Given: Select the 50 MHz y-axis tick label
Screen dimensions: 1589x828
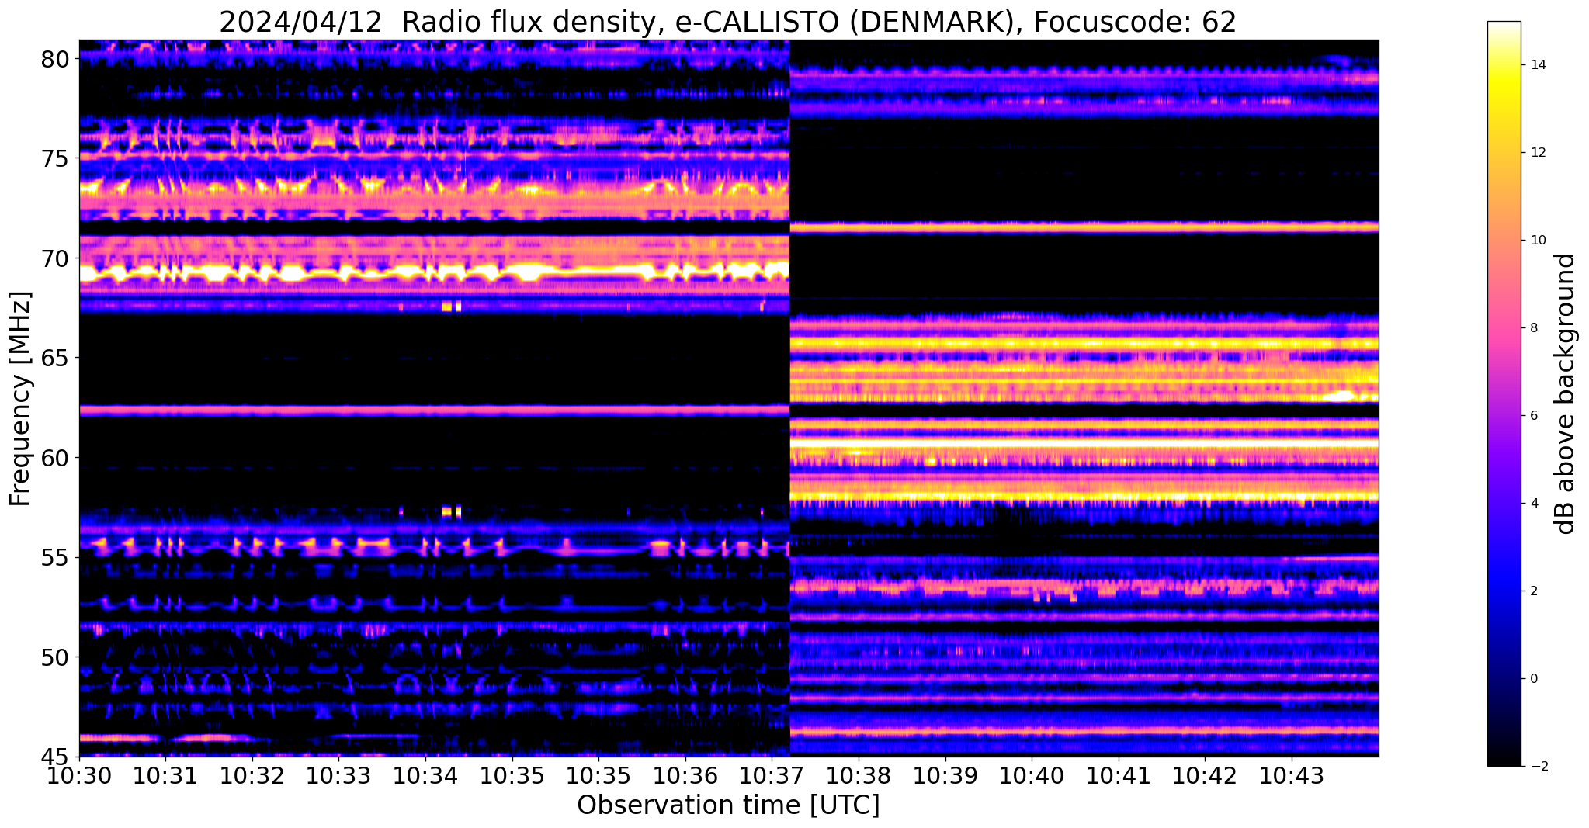Looking at the screenshot, I should (x=55, y=657).
